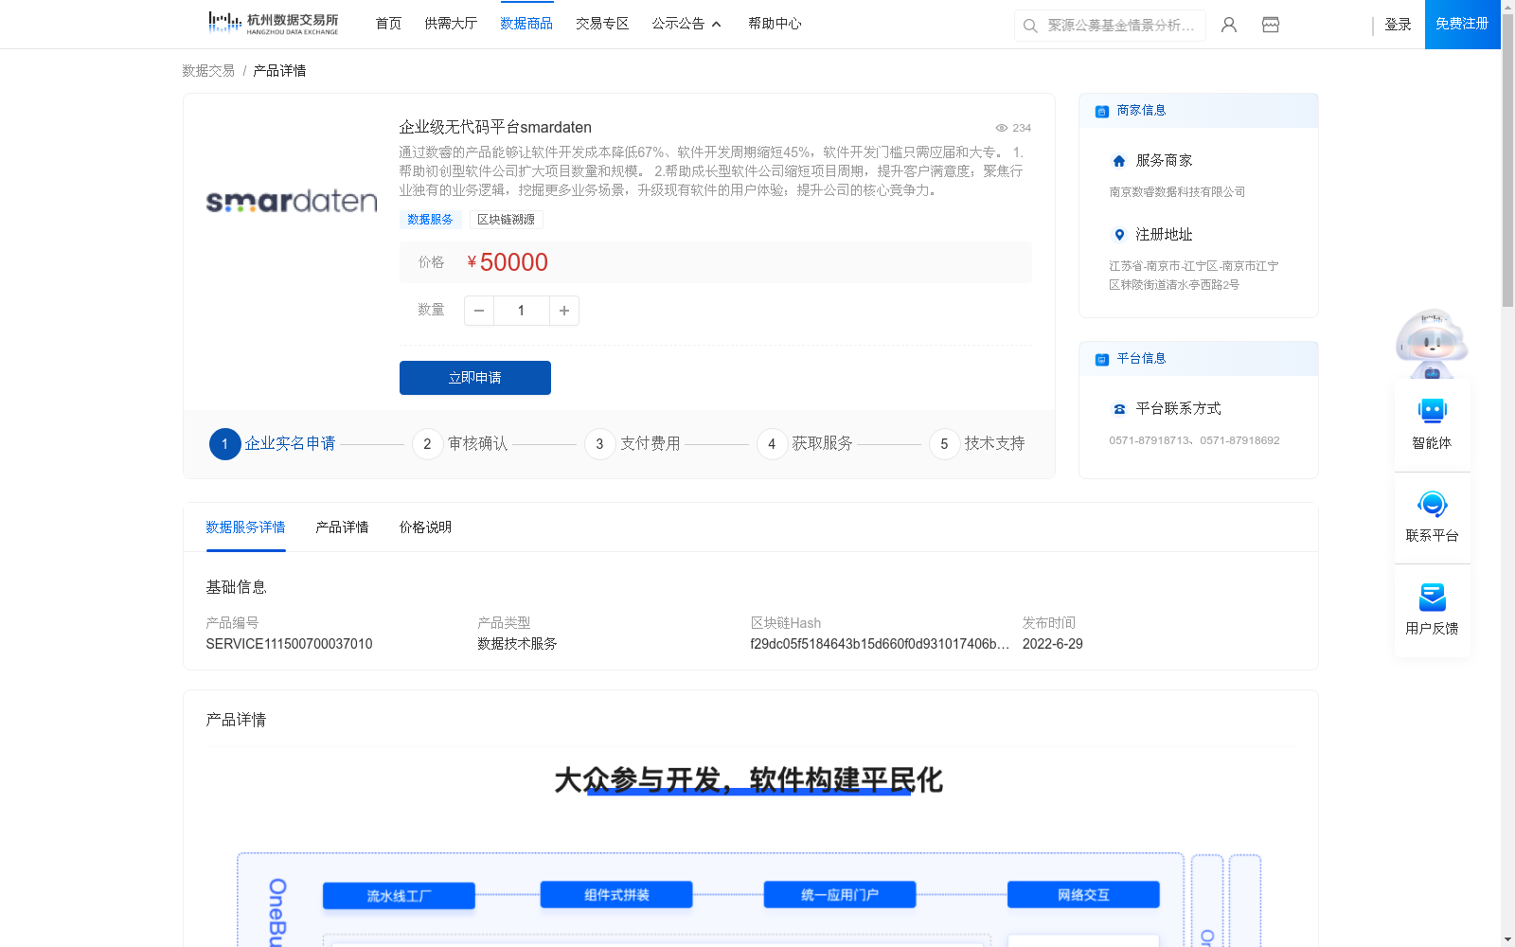Click product number SERVICE111500700037010
Screen dimensions: 1515x947
tap(289, 644)
